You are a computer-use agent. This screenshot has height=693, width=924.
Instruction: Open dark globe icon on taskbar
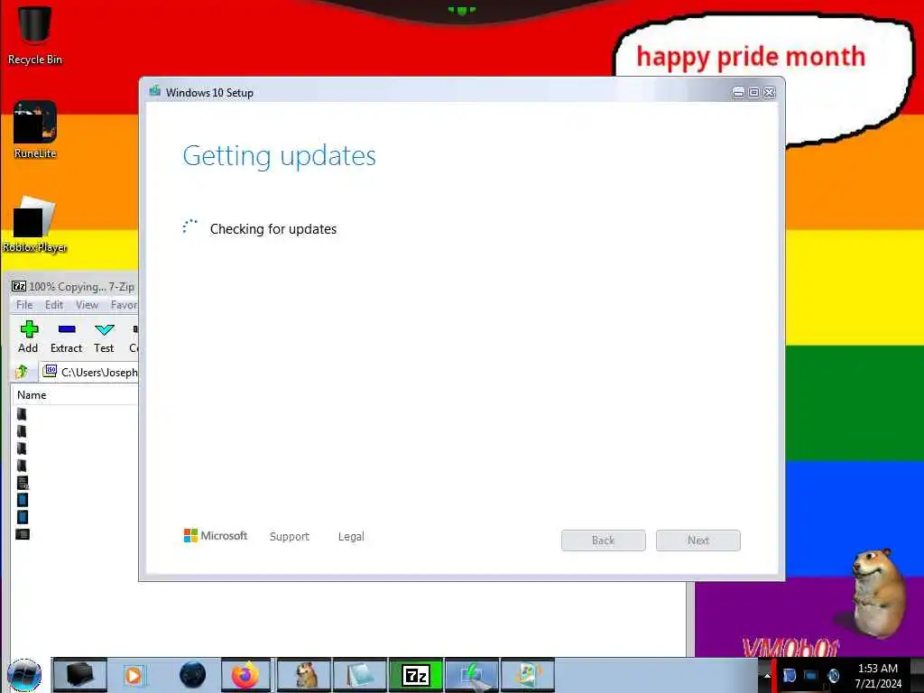pos(192,675)
